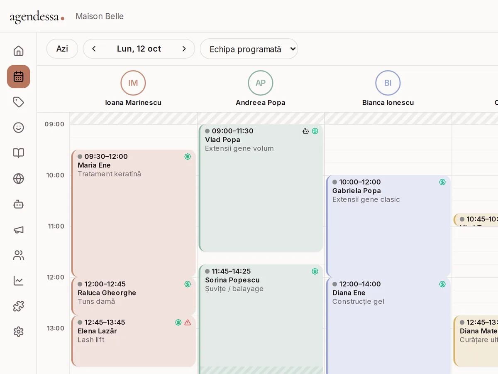The image size is (498, 374).
Task: Open the team people icon in sidebar
Action: pos(18,255)
